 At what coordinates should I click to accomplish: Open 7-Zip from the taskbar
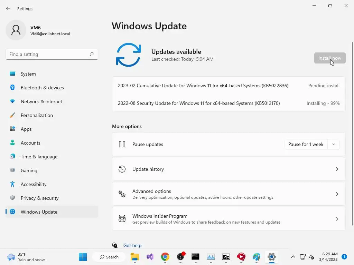(x=226, y=257)
